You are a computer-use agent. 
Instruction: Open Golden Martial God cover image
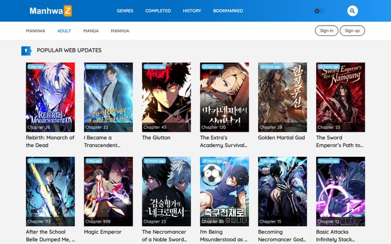(282, 97)
